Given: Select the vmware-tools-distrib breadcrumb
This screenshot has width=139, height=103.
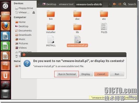Looking at the screenshot, I should coord(89,4).
